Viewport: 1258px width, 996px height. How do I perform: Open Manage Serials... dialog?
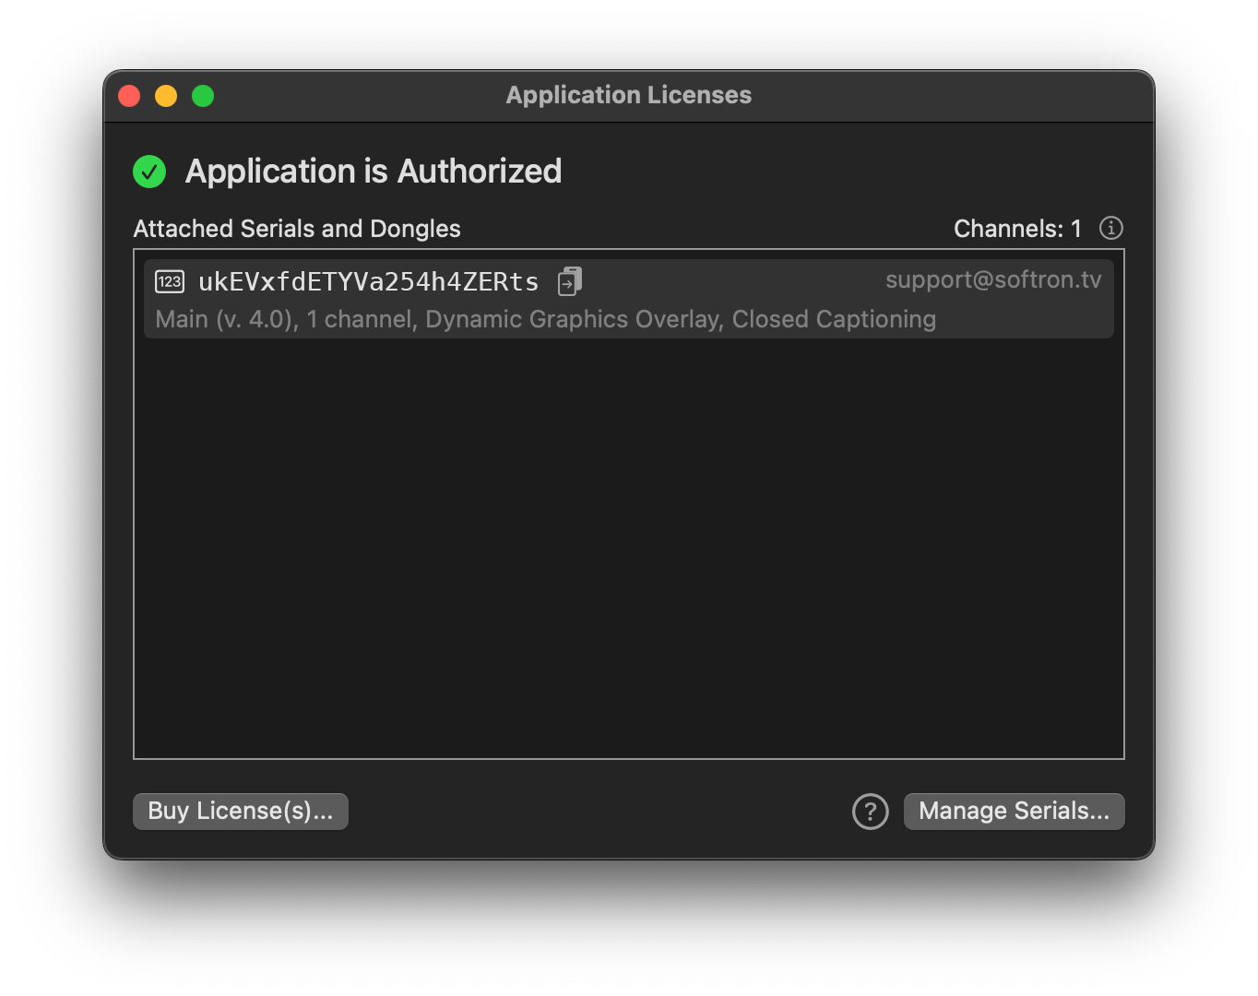(1014, 812)
